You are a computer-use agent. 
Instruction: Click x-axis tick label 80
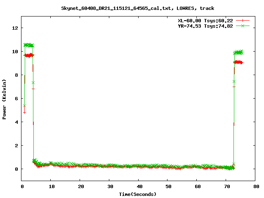coord(256,186)
